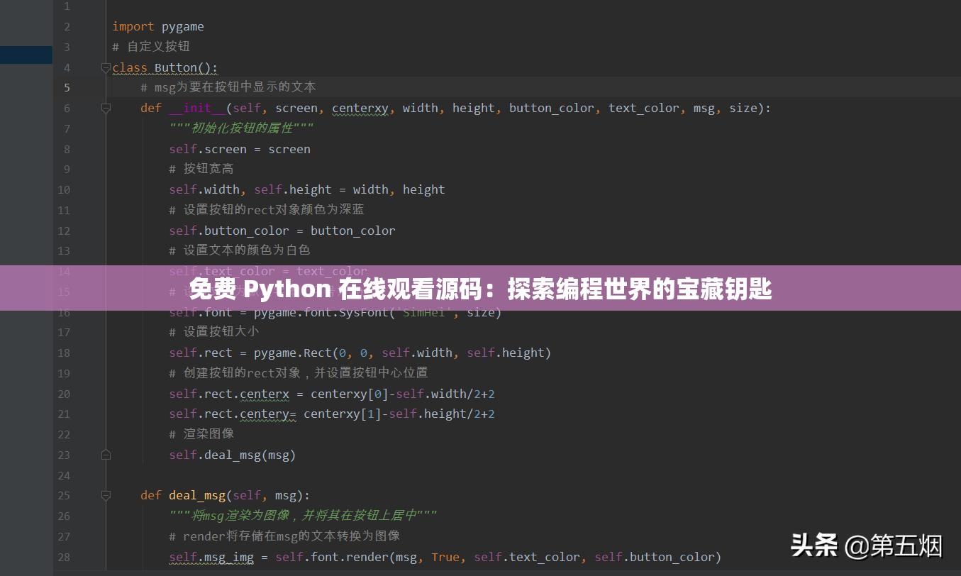The image size is (961, 576).
Task: Click line number 10 in the gutter
Action: pos(64,189)
